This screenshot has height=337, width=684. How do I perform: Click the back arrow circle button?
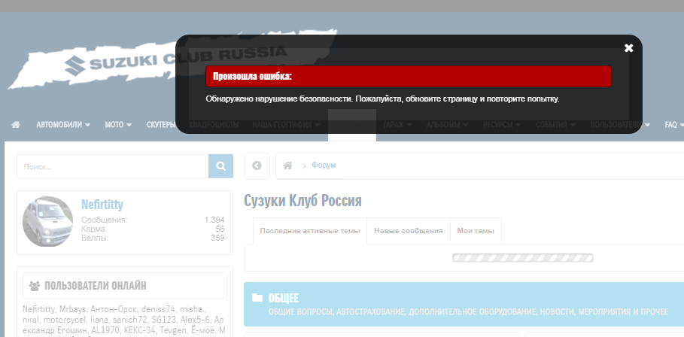[x=257, y=165]
